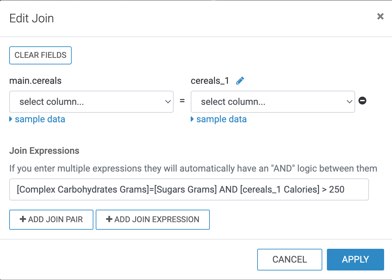Apply the join changes
This screenshot has height=280, width=392.
coord(355,260)
